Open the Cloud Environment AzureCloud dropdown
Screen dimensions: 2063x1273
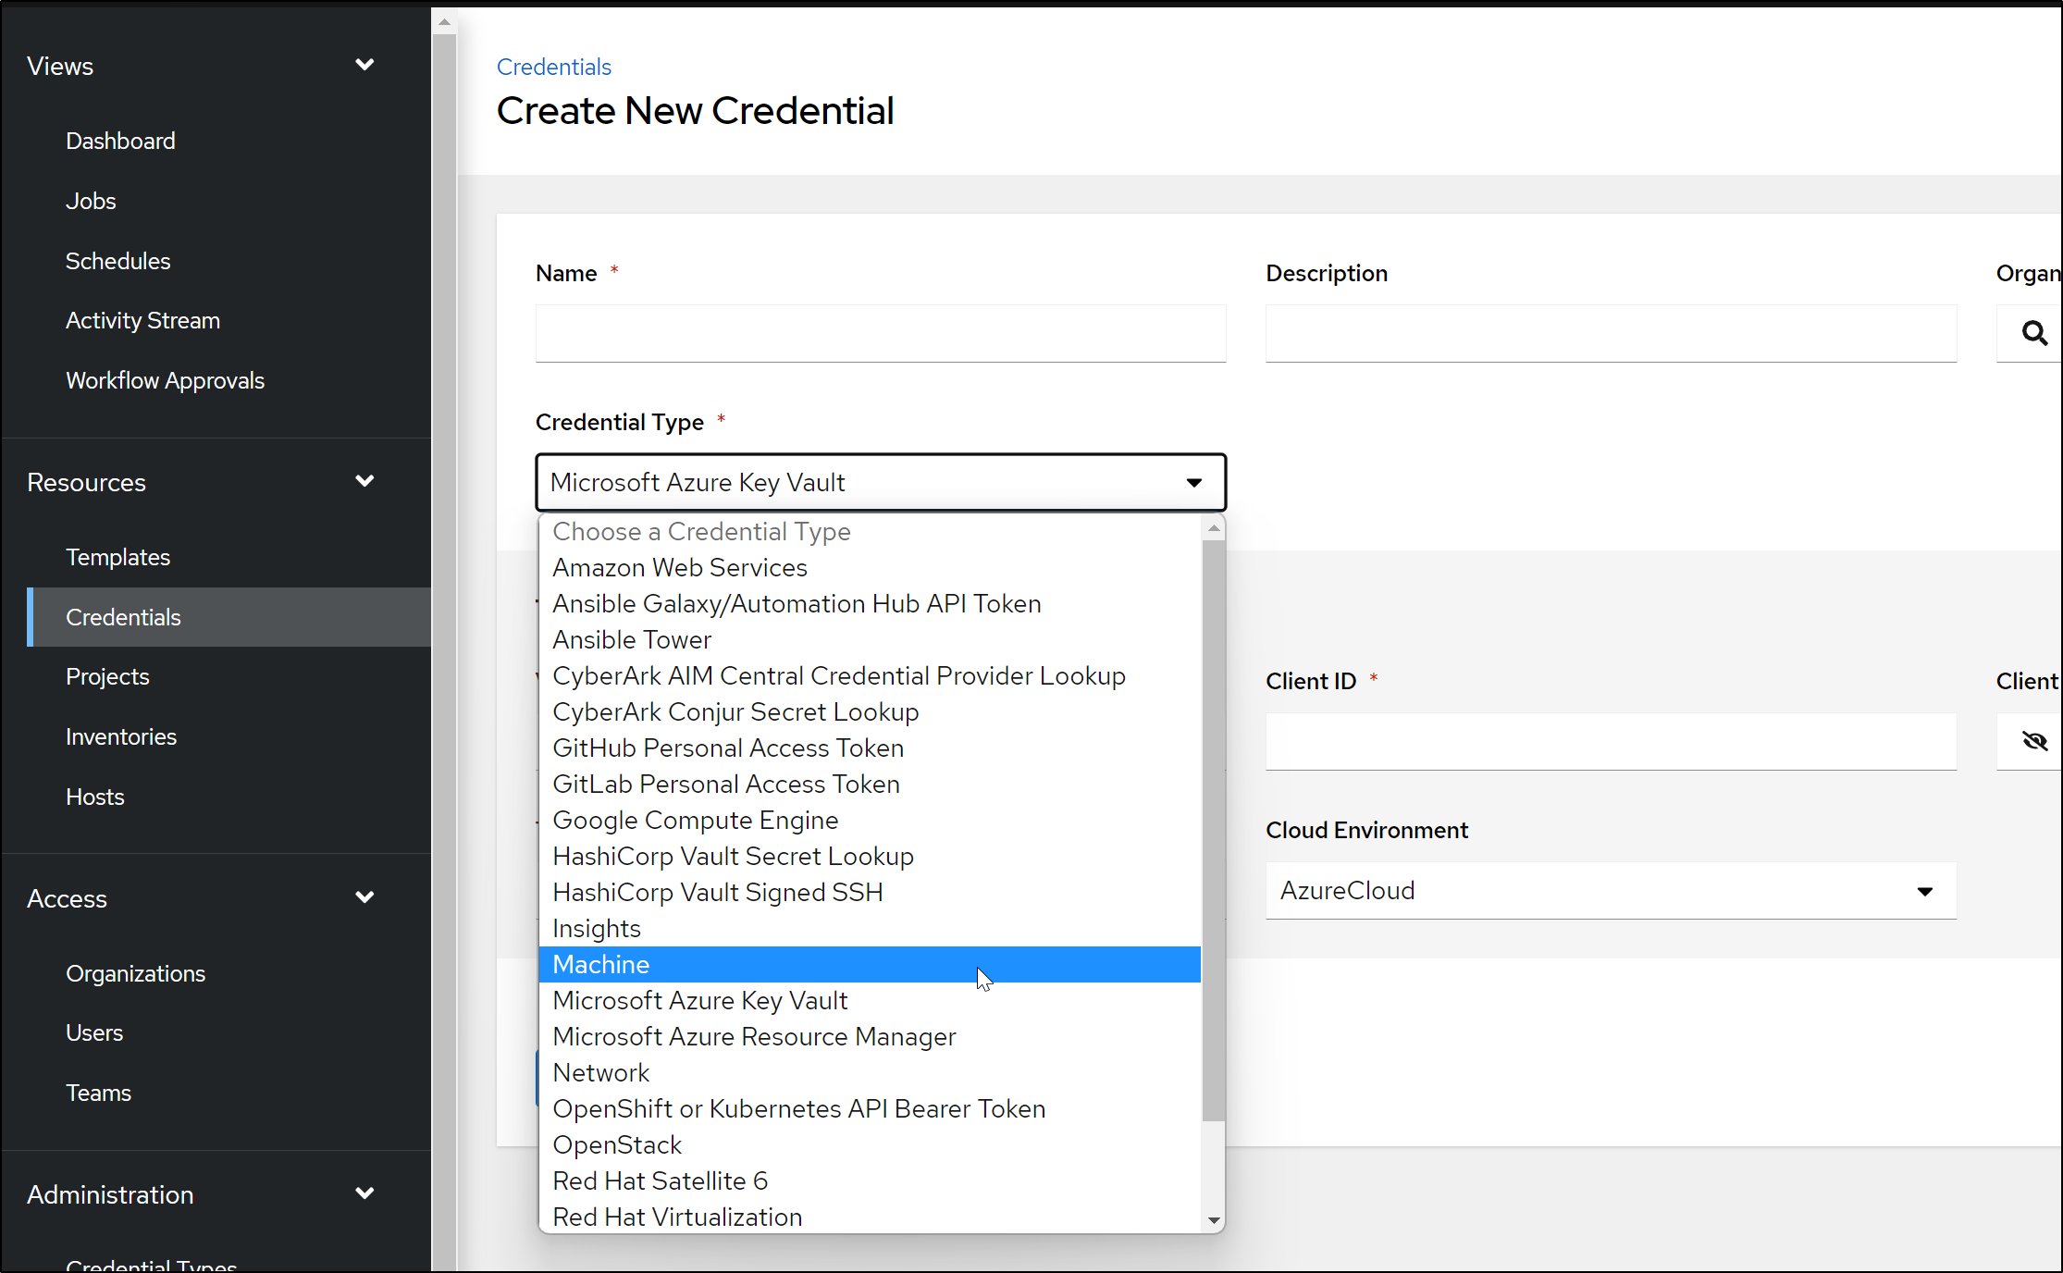[1611, 890]
